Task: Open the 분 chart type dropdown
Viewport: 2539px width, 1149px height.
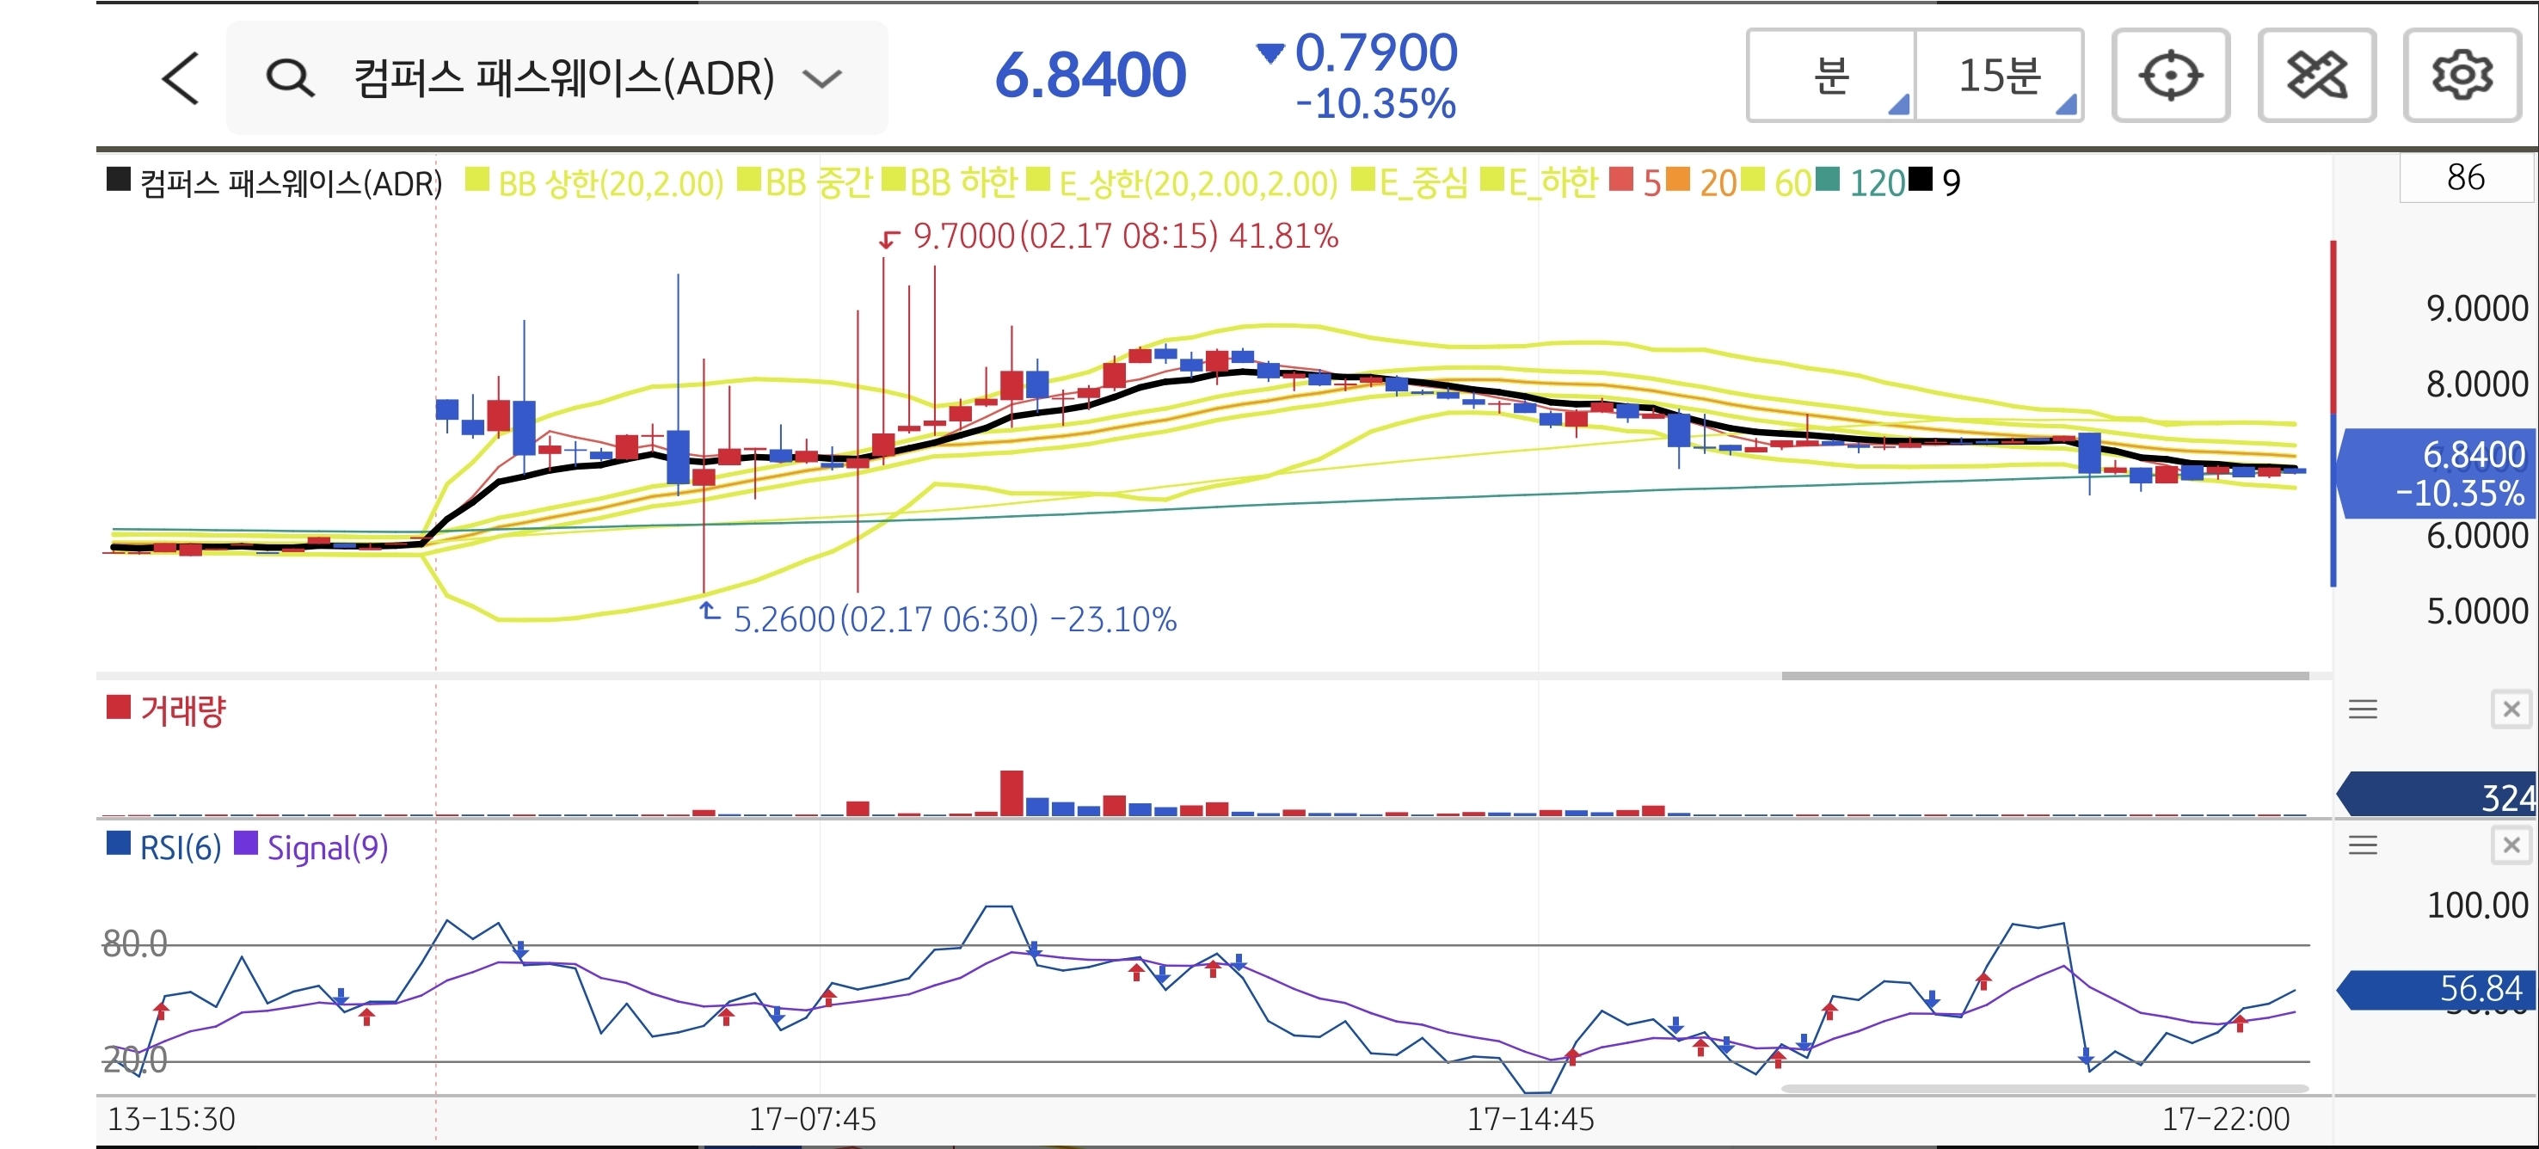Action: pyautogui.click(x=1831, y=76)
